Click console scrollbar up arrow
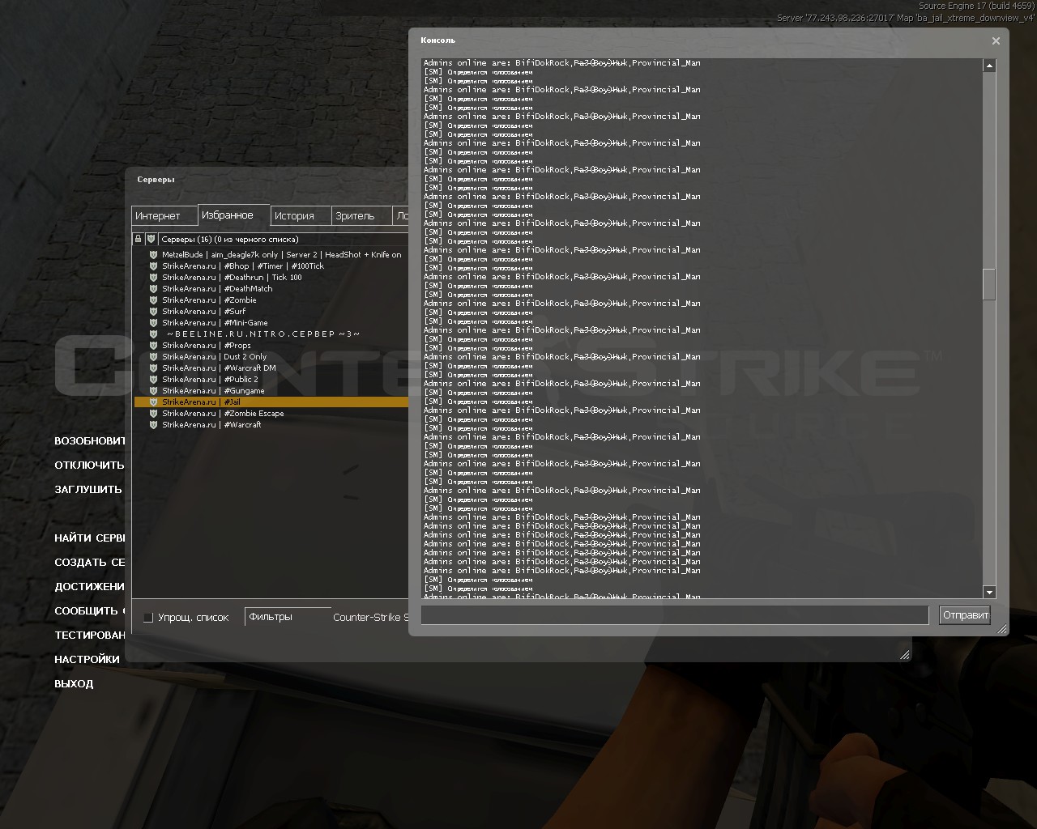 tap(989, 66)
